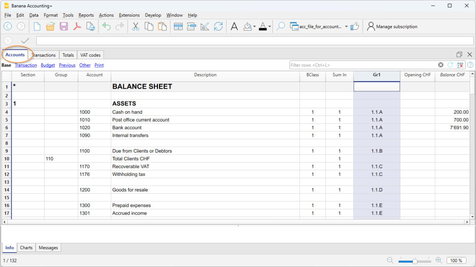Open the new file blank page icon
476x267 pixels.
tap(37, 26)
